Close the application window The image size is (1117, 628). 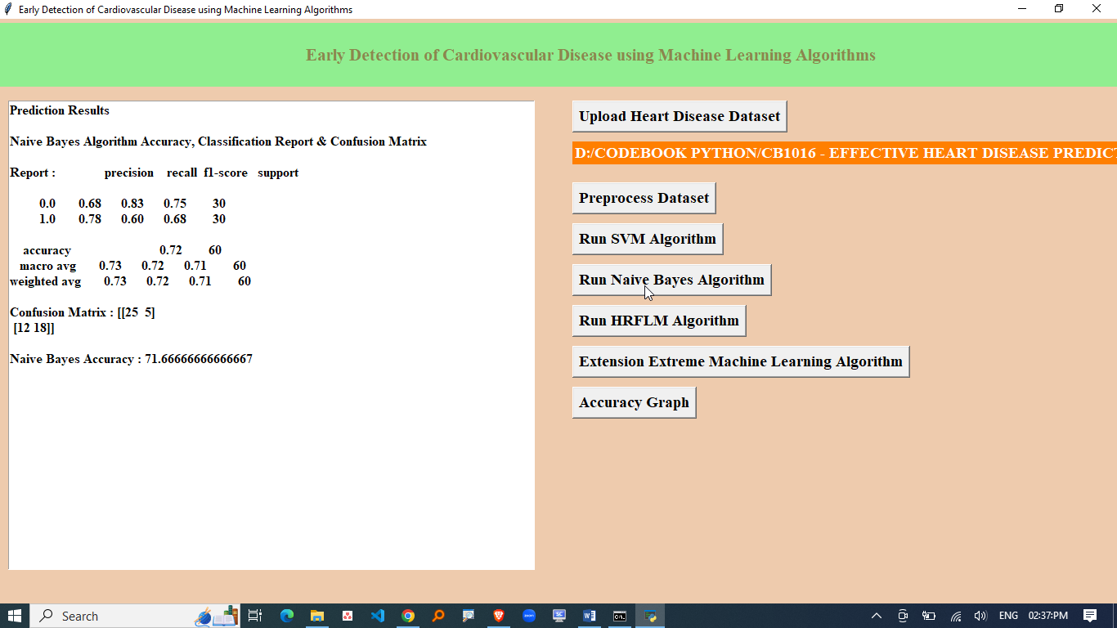click(x=1097, y=9)
